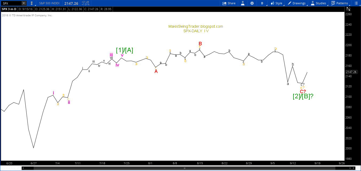The height and width of the screenshot is (171, 361).
Task: Select the green [2]/[B]? wave label
Action: tap(303, 96)
